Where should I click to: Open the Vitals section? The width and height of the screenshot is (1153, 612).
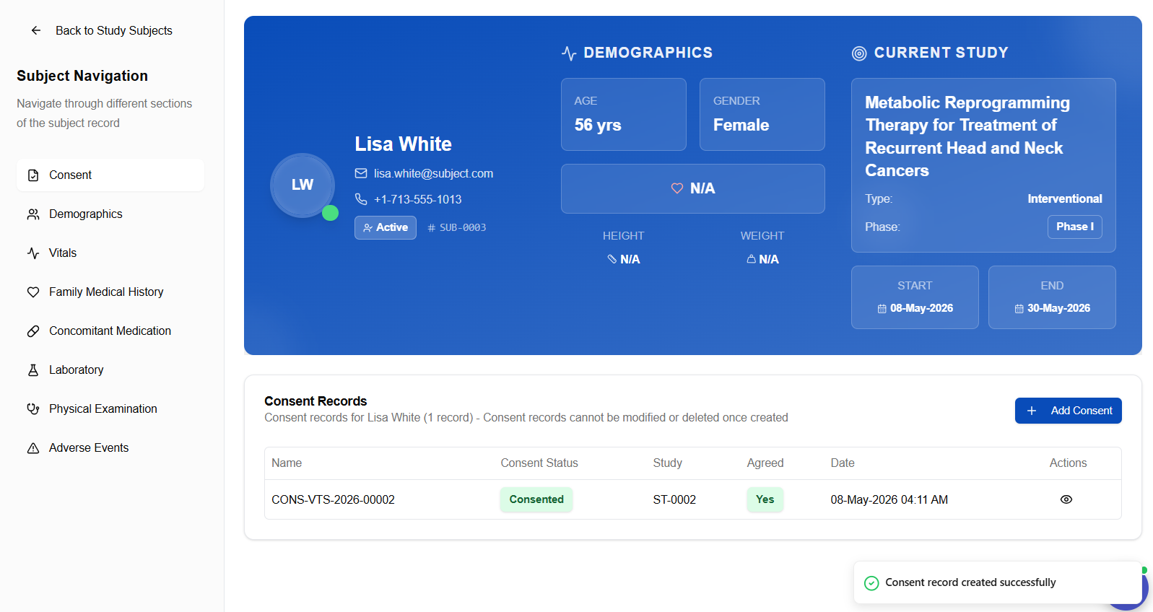110,253
